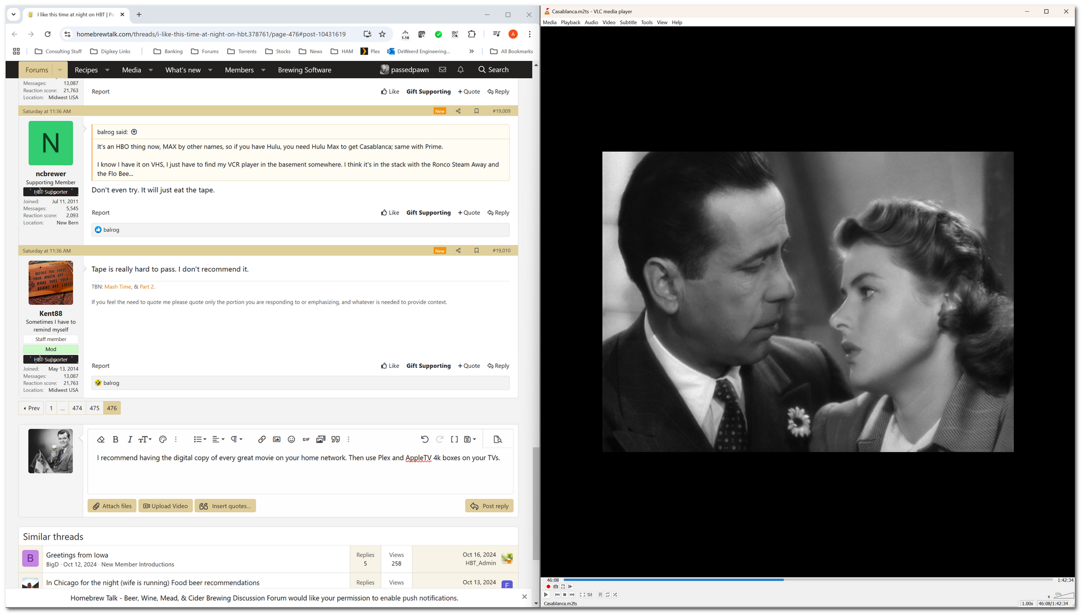Image resolution: width=1081 pixels, height=614 pixels.
Task: Open the Media menu in VLC
Action: [x=550, y=22]
